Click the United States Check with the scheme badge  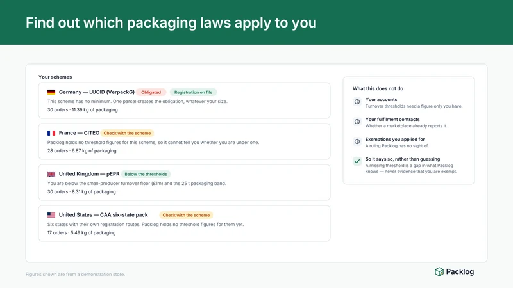pyautogui.click(x=186, y=215)
